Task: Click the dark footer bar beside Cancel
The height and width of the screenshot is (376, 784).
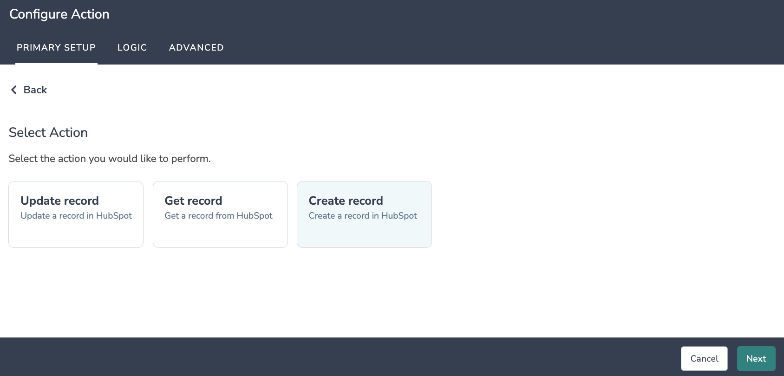Action: [339, 357]
